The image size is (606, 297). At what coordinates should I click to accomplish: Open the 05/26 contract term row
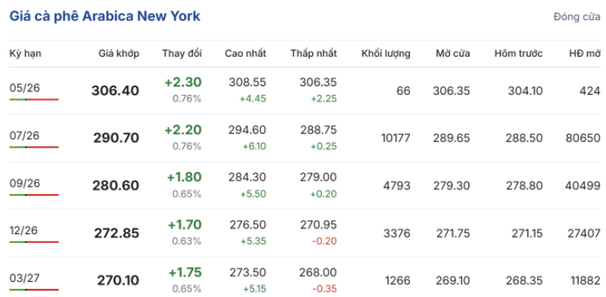point(305,91)
